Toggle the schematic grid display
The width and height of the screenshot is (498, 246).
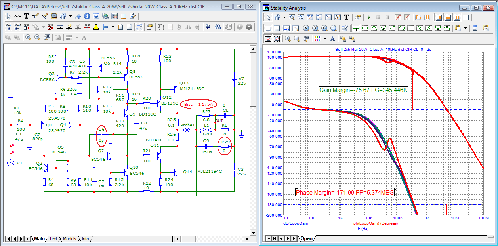pos(105,27)
